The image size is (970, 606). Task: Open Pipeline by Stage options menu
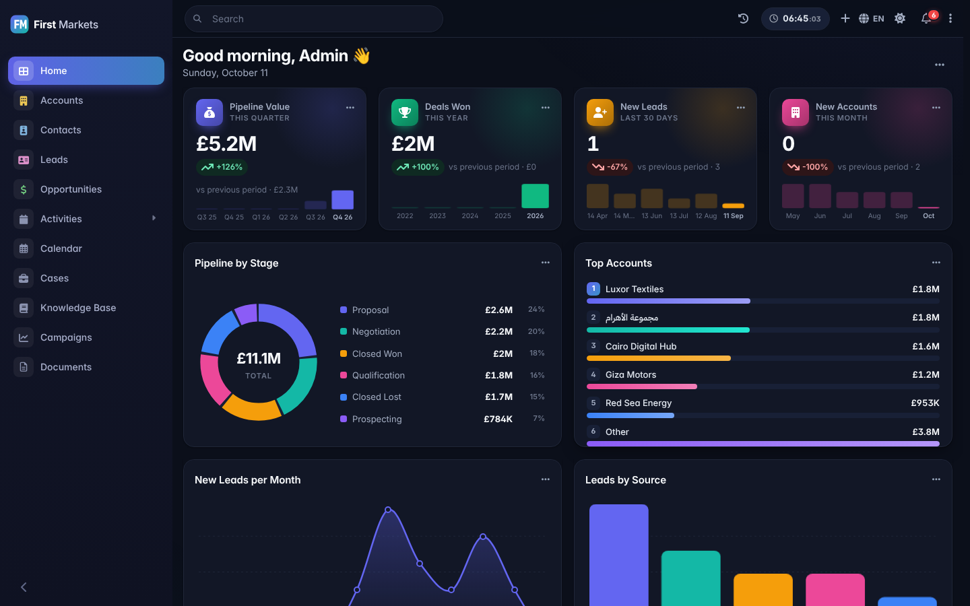[546, 263]
